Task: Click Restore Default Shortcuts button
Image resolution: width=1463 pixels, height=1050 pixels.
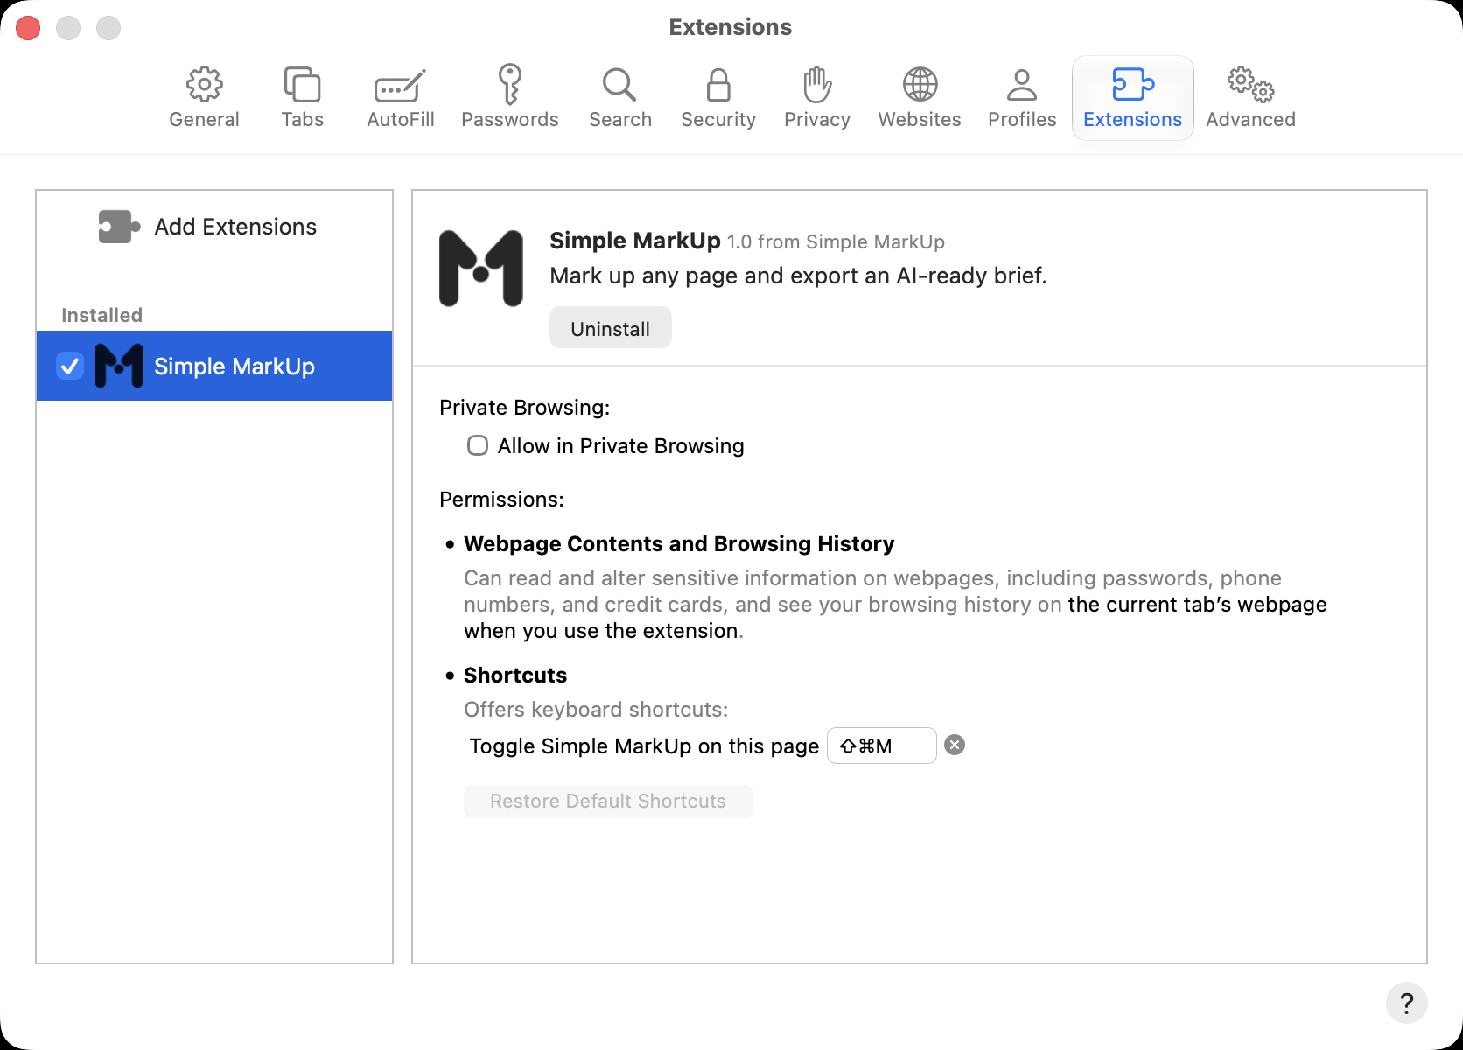Action: [x=608, y=801]
